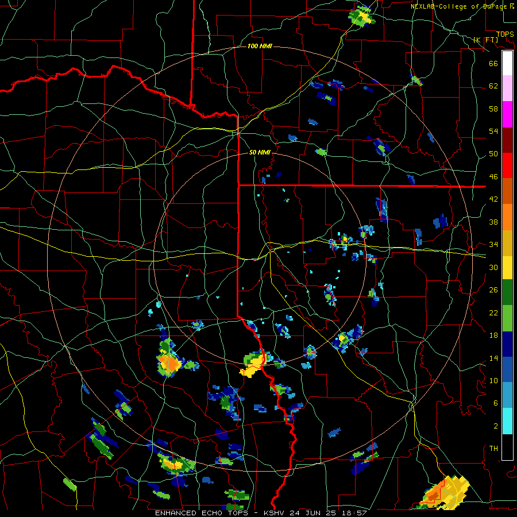
Task: Click the TOPS legend title
Action: click(x=505, y=34)
